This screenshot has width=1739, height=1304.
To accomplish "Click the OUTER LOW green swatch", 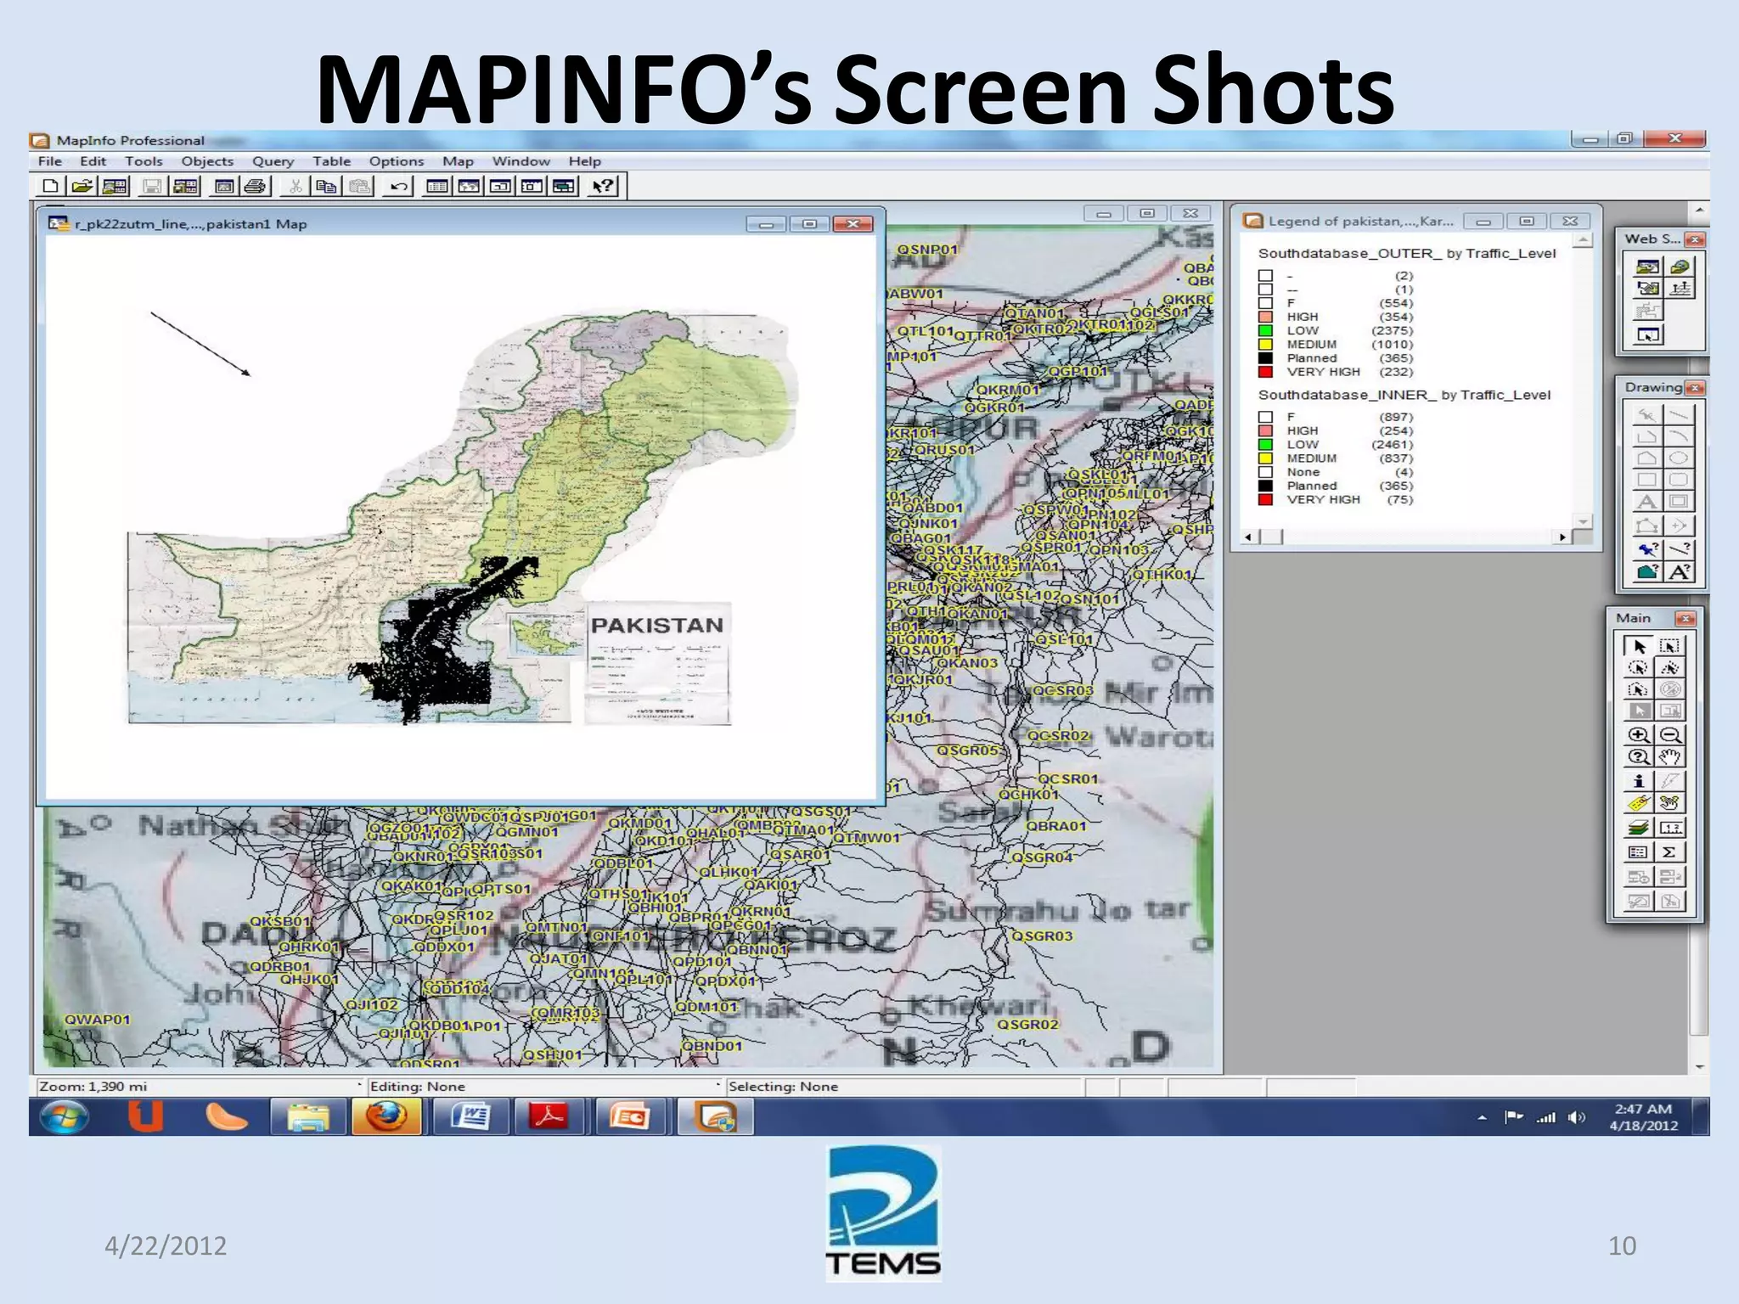I will click(x=1265, y=330).
